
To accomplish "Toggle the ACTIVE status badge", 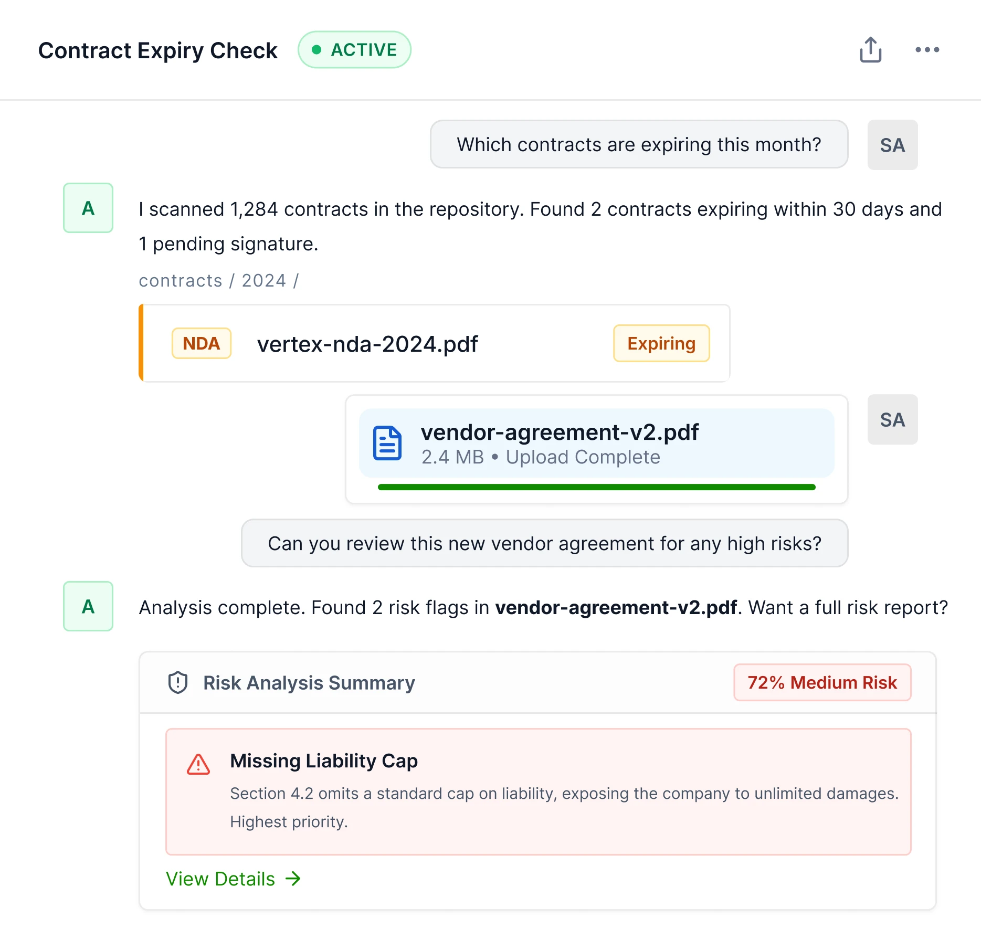I will (354, 49).
